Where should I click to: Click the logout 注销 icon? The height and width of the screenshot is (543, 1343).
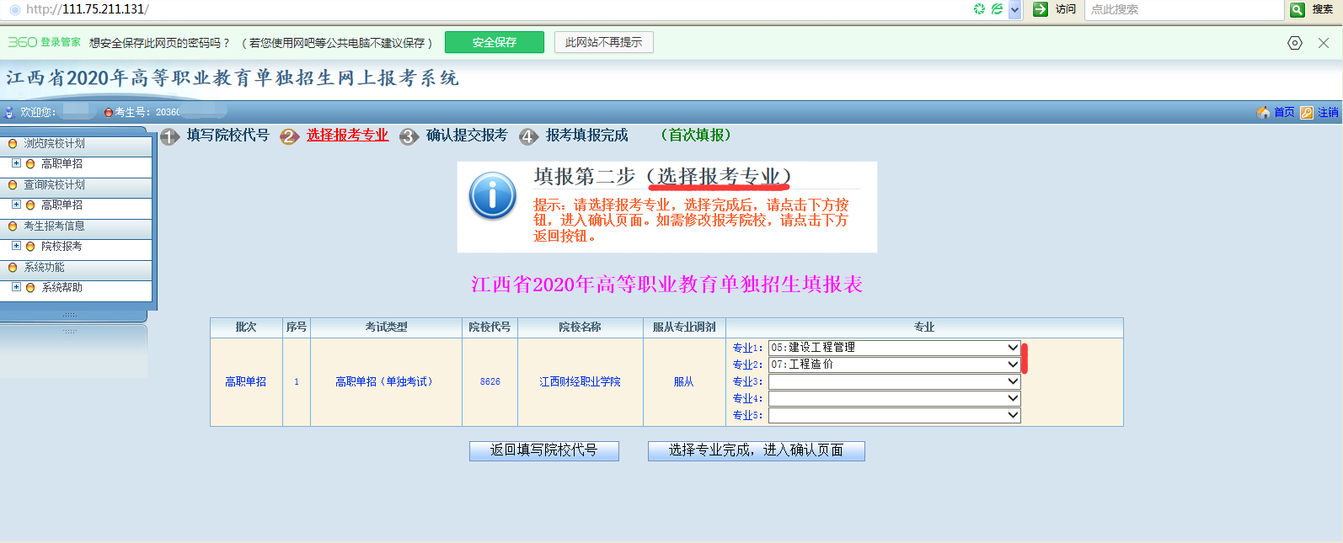pyautogui.click(x=1307, y=112)
